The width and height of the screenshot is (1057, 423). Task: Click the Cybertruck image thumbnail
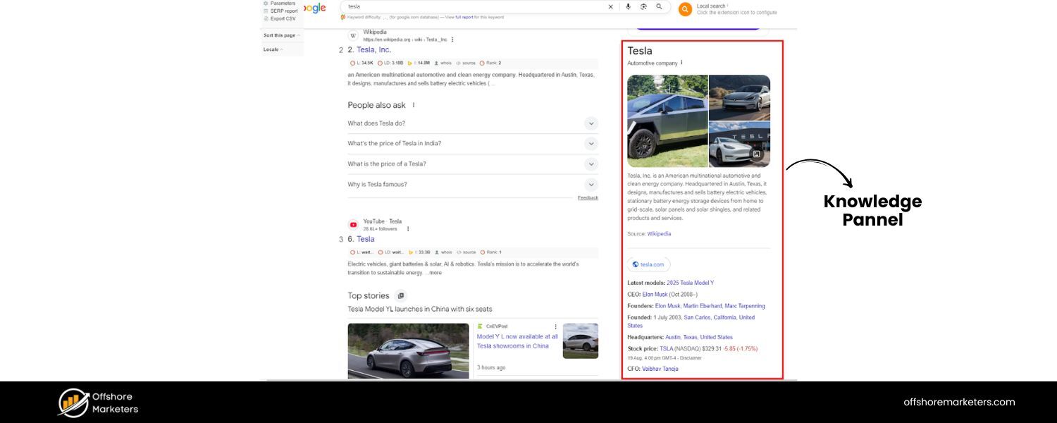pyautogui.click(x=667, y=121)
